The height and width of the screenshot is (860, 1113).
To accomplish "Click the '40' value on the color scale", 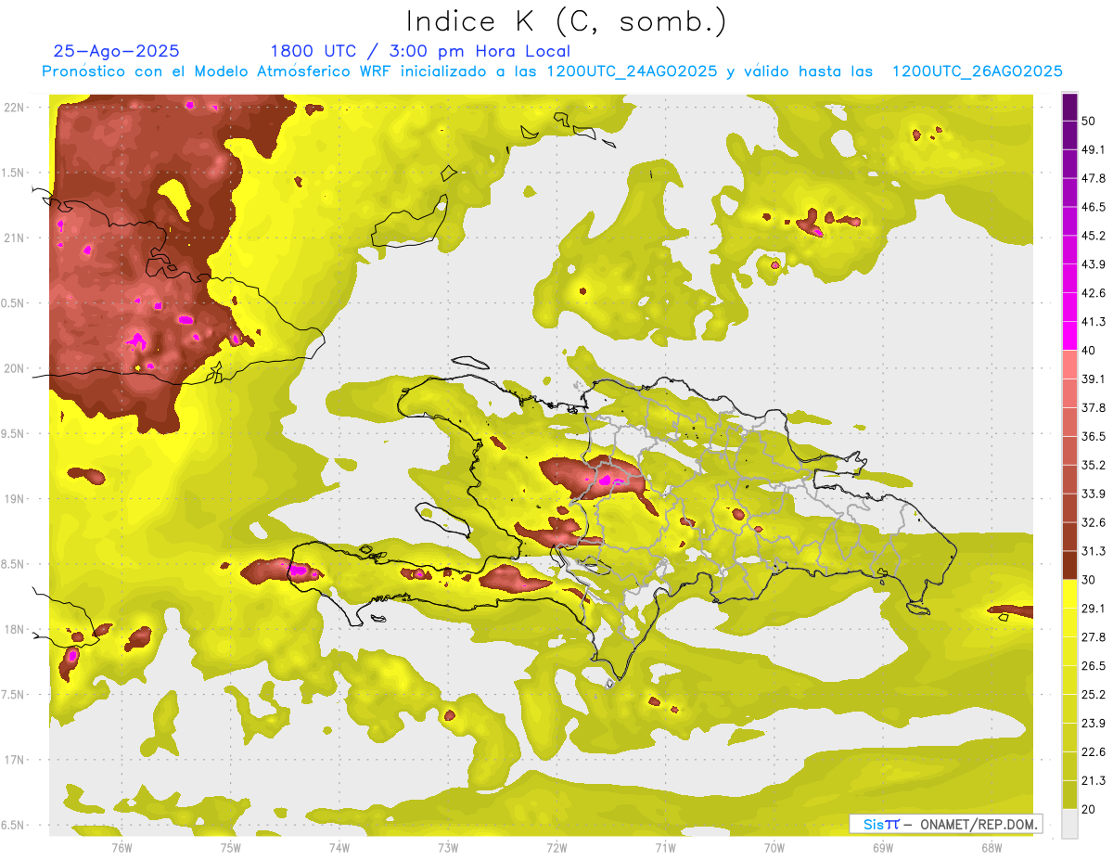I will click(1089, 351).
